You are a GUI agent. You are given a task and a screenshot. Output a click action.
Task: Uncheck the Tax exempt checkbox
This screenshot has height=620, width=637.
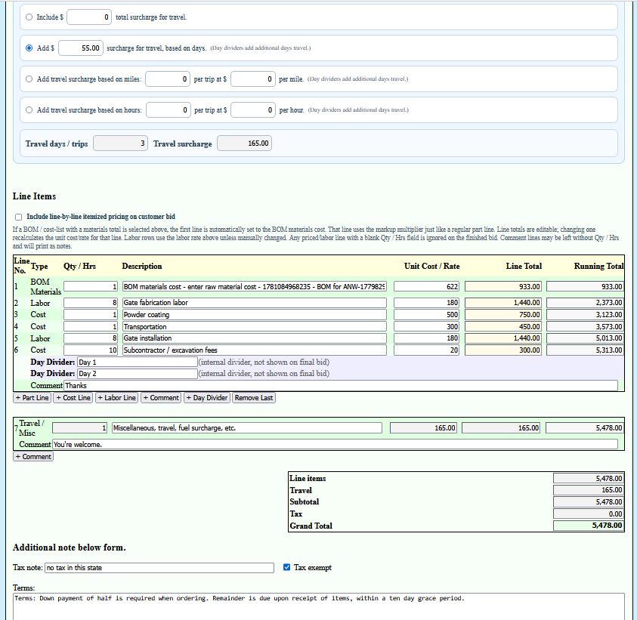click(x=287, y=567)
